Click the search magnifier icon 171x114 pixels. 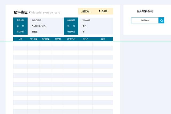tap(161, 21)
